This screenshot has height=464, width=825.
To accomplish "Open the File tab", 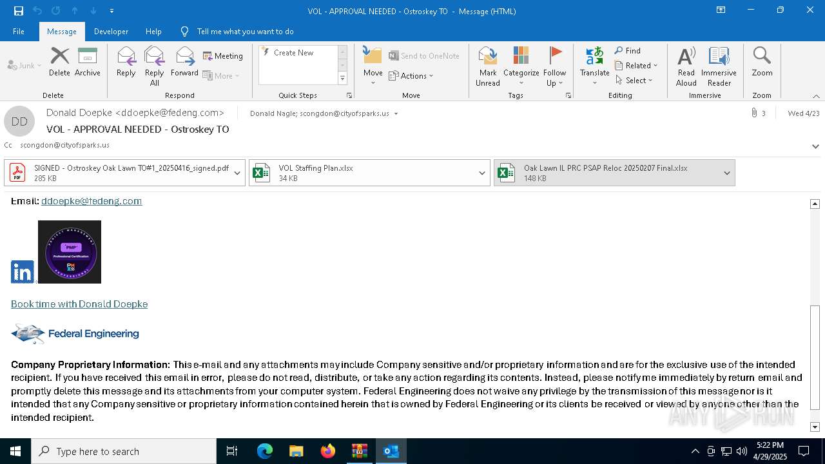I will pyautogui.click(x=19, y=32).
